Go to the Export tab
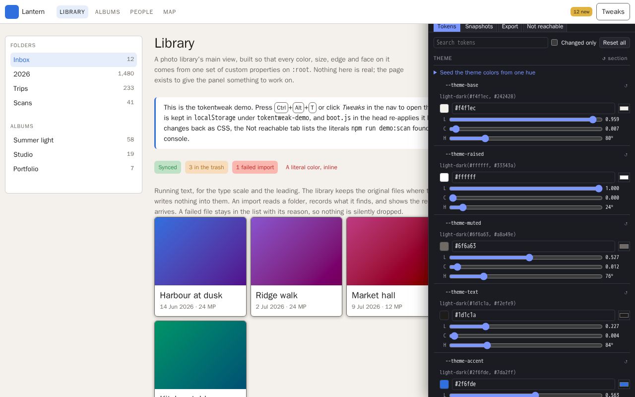The image size is (635, 397). [x=509, y=27]
